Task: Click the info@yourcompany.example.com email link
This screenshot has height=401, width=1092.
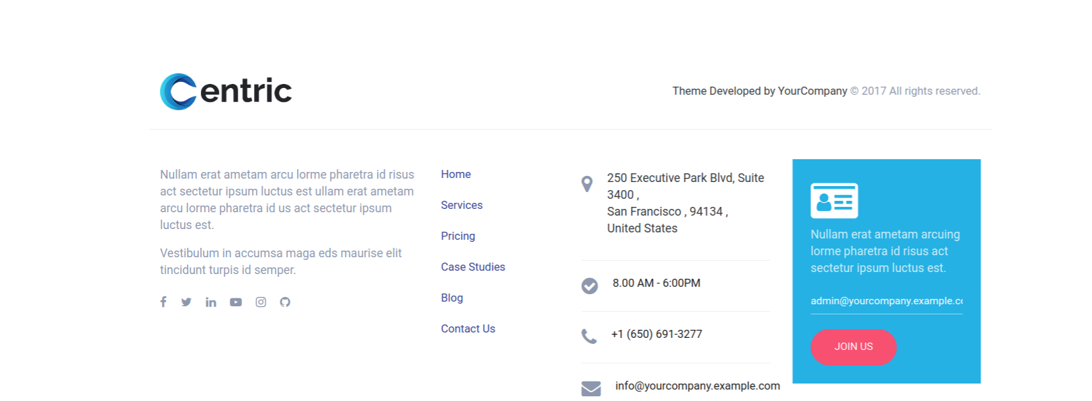Action: pos(698,386)
